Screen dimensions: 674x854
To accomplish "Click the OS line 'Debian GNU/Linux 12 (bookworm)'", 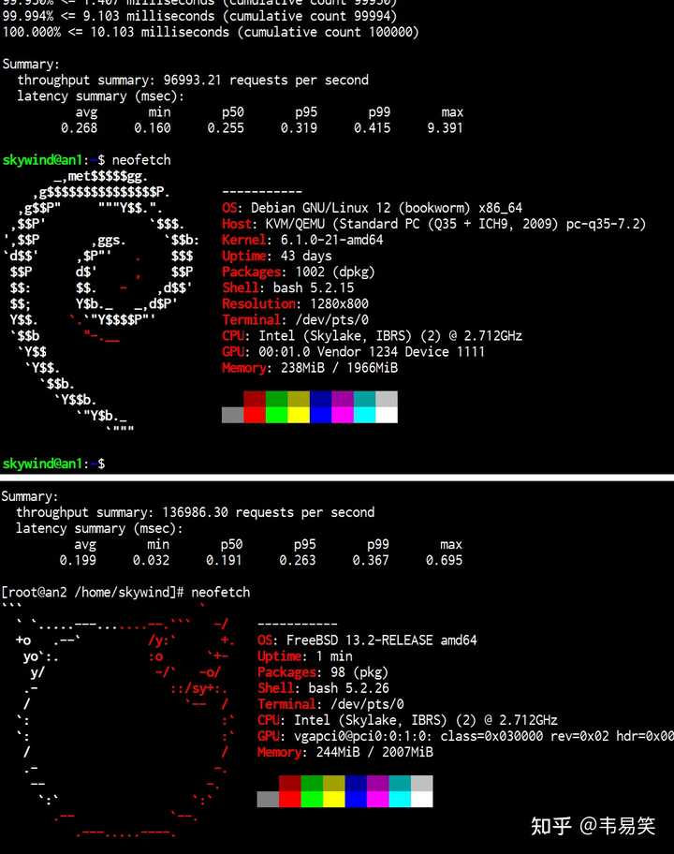I will click(372, 208).
